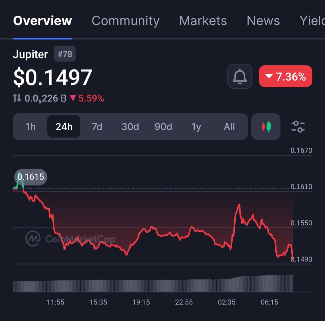Select the 30d time range
325x321 pixels.
[x=130, y=127]
